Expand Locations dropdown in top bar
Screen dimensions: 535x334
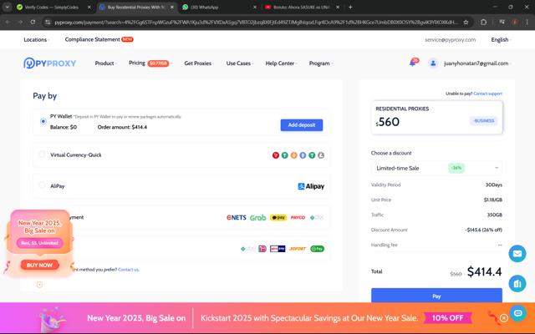36,40
